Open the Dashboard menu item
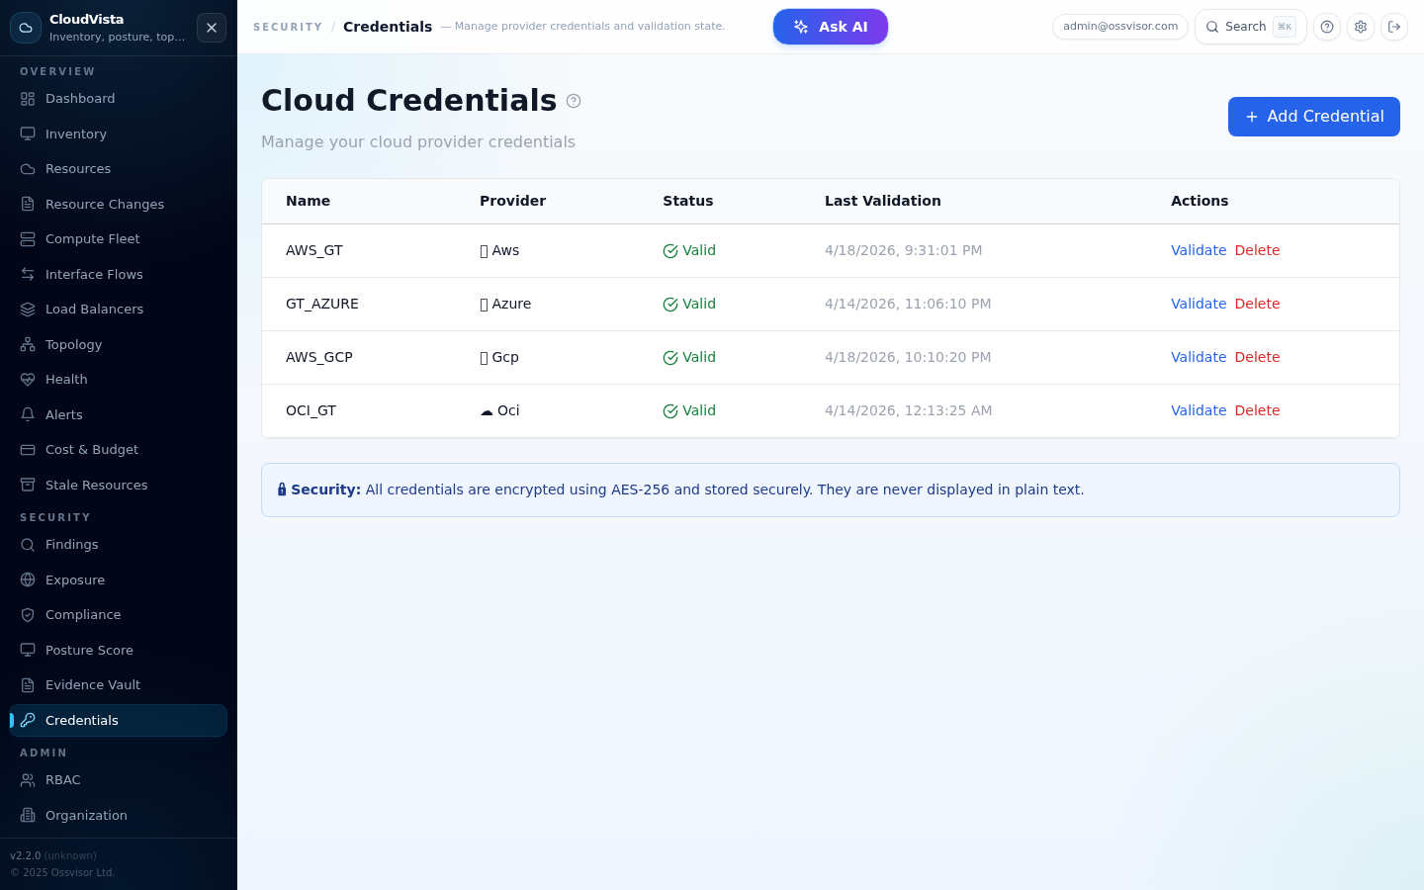The height and width of the screenshot is (890, 1424). (x=119, y=99)
